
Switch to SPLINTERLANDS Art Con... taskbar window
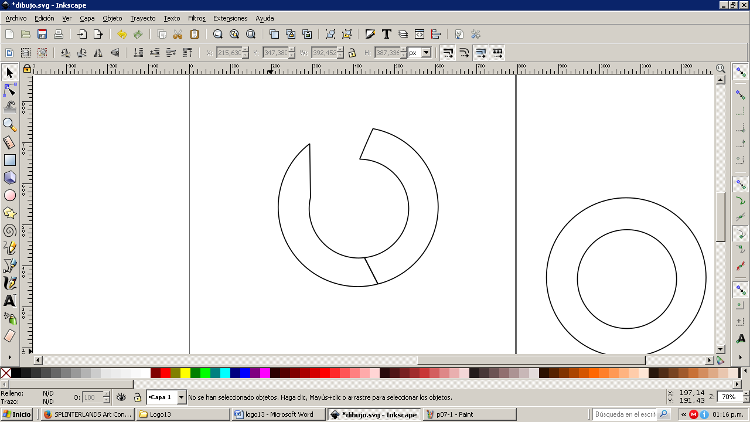click(x=88, y=414)
